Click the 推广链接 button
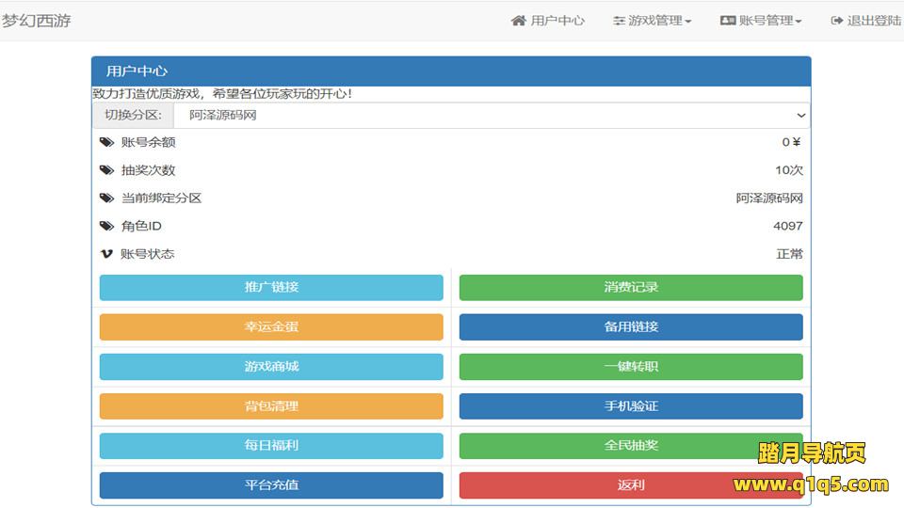 (271, 288)
